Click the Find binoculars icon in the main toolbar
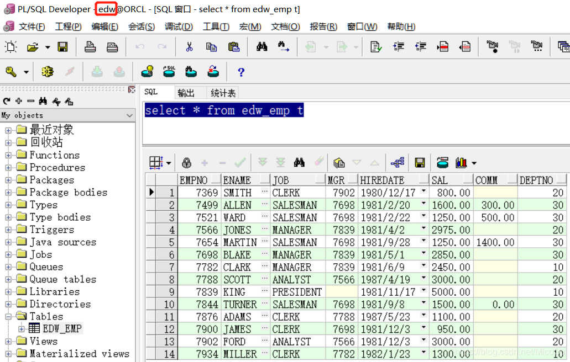 click(x=262, y=46)
